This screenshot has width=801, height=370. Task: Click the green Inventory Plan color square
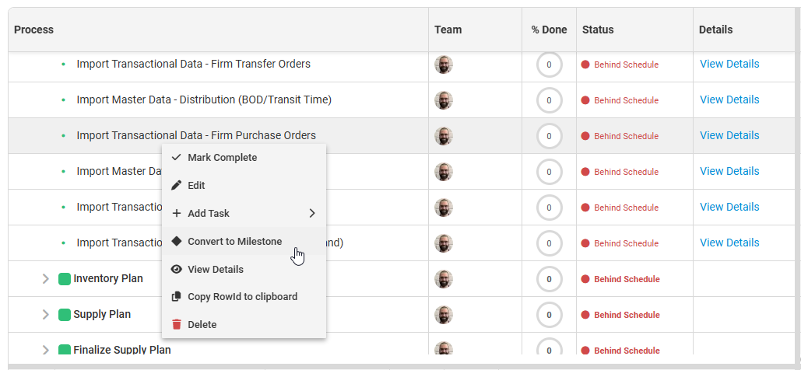[x=65, y=279]
